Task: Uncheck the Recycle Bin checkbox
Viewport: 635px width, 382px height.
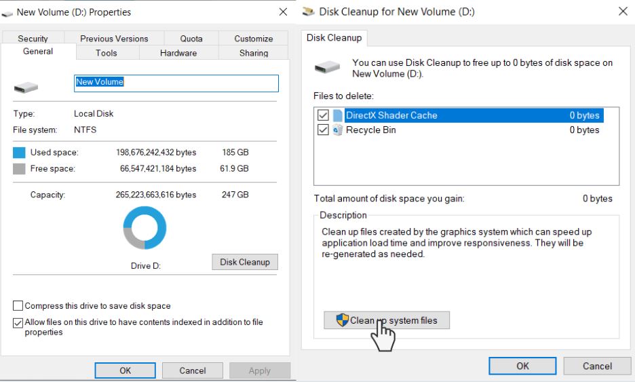Action: 323,130
